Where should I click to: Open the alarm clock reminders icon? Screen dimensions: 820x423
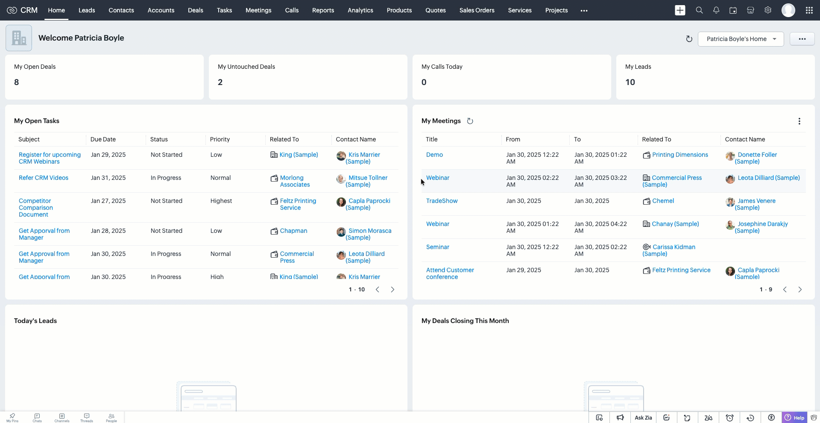[x=730, y=417]
